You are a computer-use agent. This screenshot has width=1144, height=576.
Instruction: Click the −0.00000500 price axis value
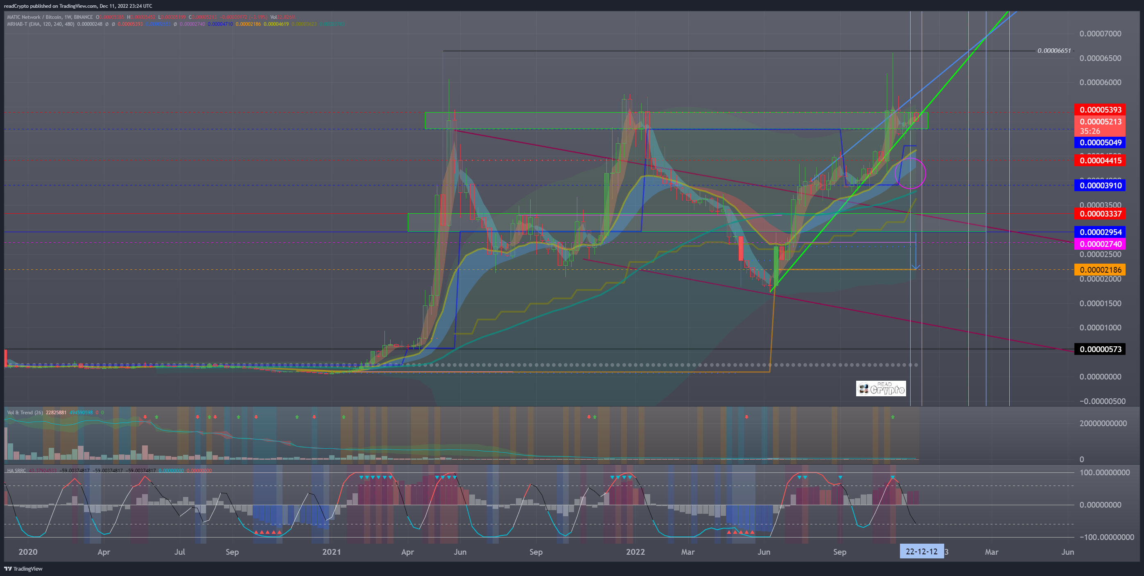coord(1102,401)
